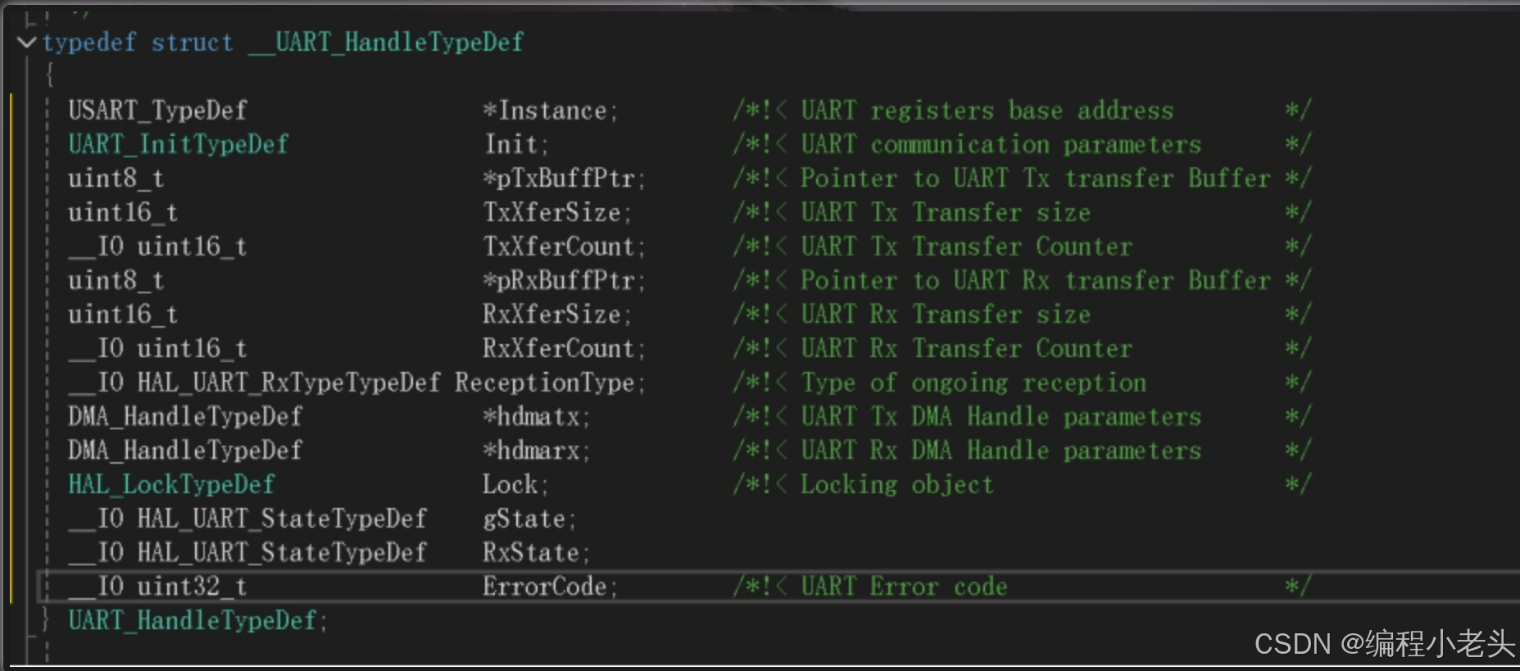This screenshot has height=671, width=1520.
Task: Click the __UART_HandleTypeDef struct name
Action: point(385,42)
